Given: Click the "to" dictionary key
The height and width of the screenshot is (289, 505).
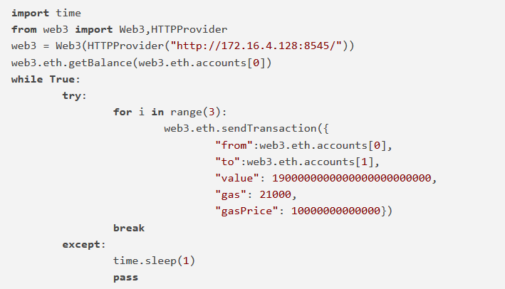Looking at the screenshot, I should coord(228,162).
